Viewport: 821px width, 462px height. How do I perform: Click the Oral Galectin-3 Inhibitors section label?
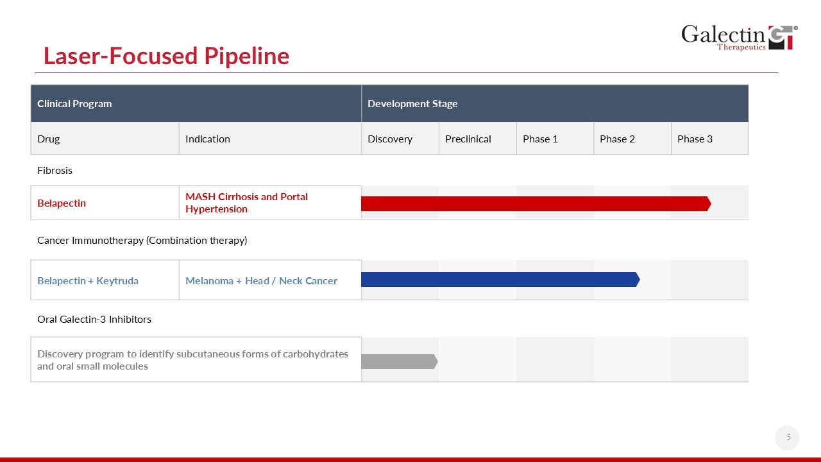pyautogui.click(x=94, y=319)
